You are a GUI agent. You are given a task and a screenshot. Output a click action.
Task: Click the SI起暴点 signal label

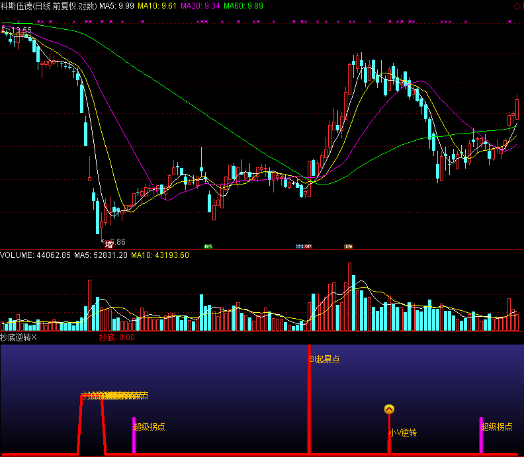click(x=324, y=359)
